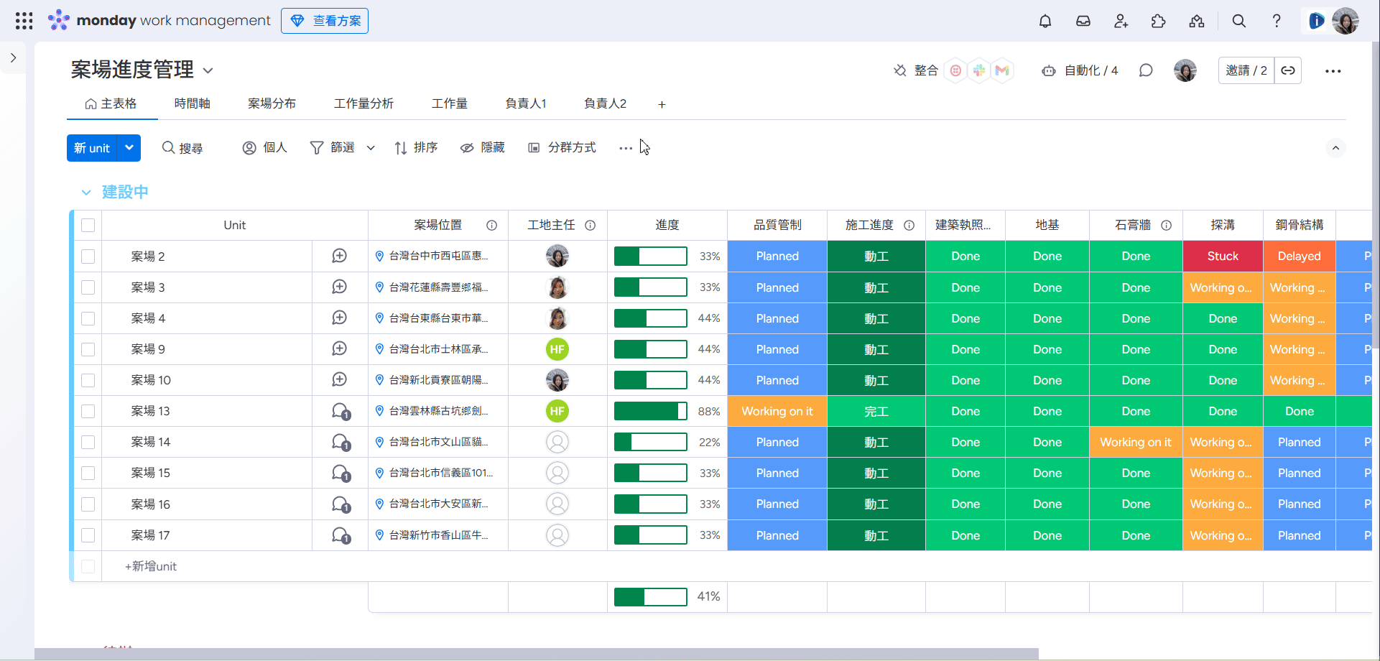The image size is (1380, 661).
Task: Show info for 施工進度 column
Action: coord(909,226)
